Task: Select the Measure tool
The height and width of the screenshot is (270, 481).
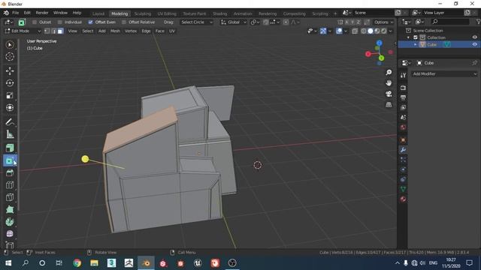Action: click(10, 134)
